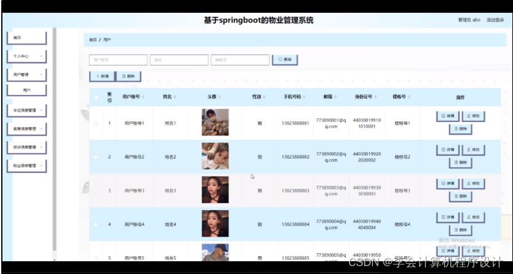
Task: Collapse the 用户管理 sidebar menu
Action: click(x=26, y=75)
